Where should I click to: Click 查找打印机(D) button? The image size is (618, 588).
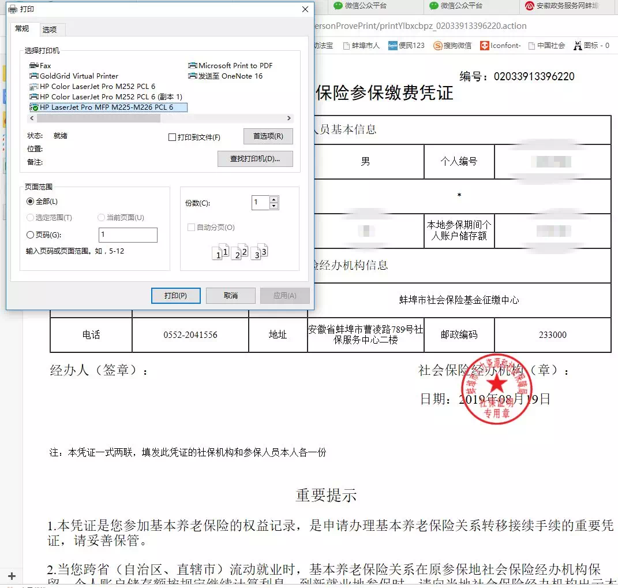click(x=255, y=159)
